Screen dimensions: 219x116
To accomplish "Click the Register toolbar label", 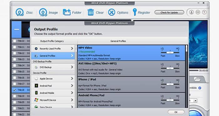I will 144,13.
